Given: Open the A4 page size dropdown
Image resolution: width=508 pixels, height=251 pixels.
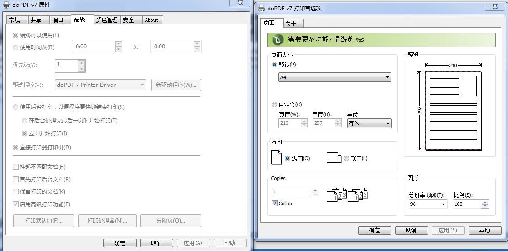Looking at the screenshot, I should tap(335, 77).
